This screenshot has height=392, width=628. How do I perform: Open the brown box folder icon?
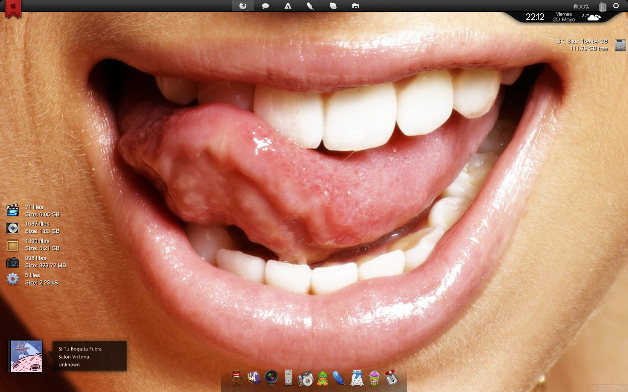tap(13, 245)
